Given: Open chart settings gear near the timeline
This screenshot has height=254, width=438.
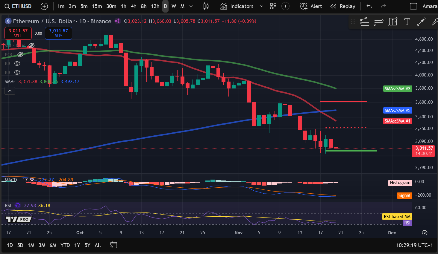Looking at the screenshot, I should tap(424, 232).
